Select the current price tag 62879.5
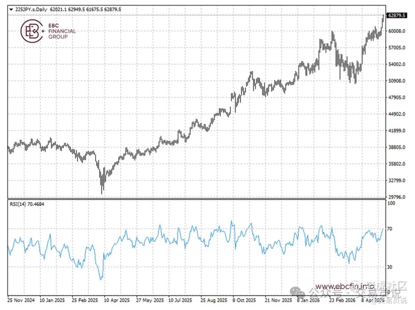 [x=396, y=15]
